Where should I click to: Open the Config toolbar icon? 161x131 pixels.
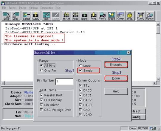pyautogui.click(x=140, y=16)
